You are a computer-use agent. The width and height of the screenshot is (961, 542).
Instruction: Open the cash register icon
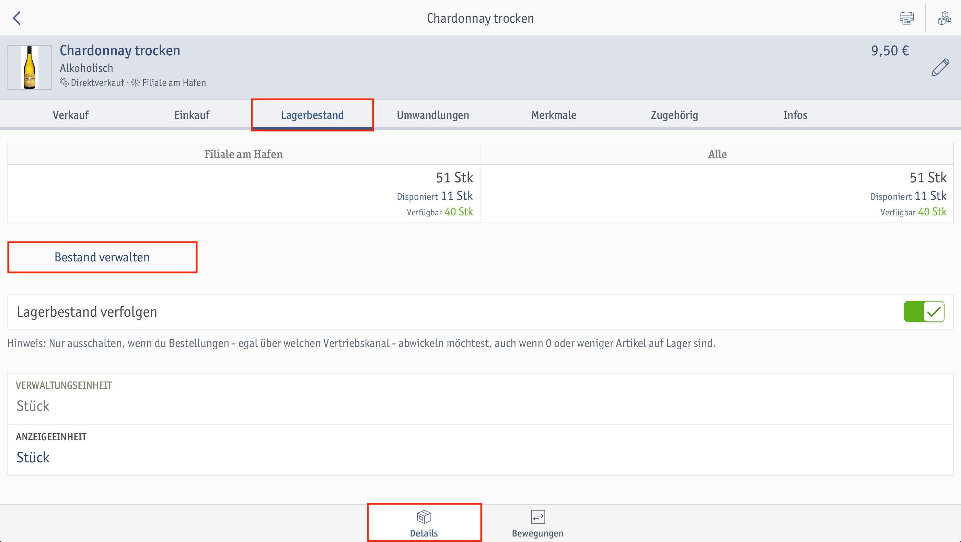click(906, 18)
